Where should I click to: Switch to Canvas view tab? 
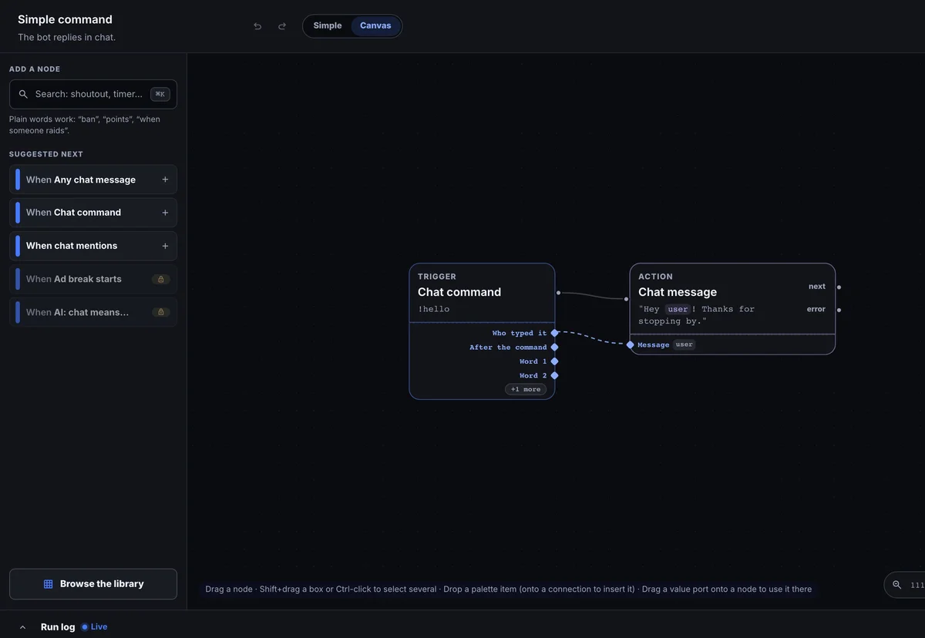375,25
